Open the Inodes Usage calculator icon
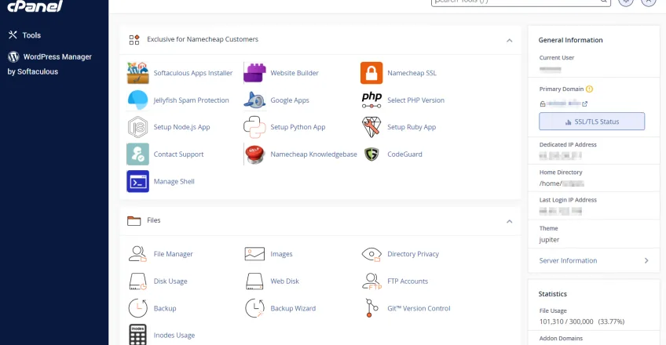 click(137, 335)
